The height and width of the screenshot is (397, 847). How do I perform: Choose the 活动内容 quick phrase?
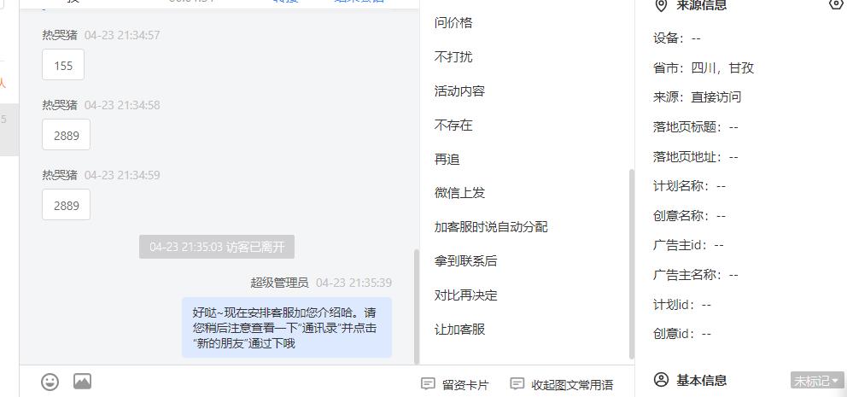pos(459,90)
